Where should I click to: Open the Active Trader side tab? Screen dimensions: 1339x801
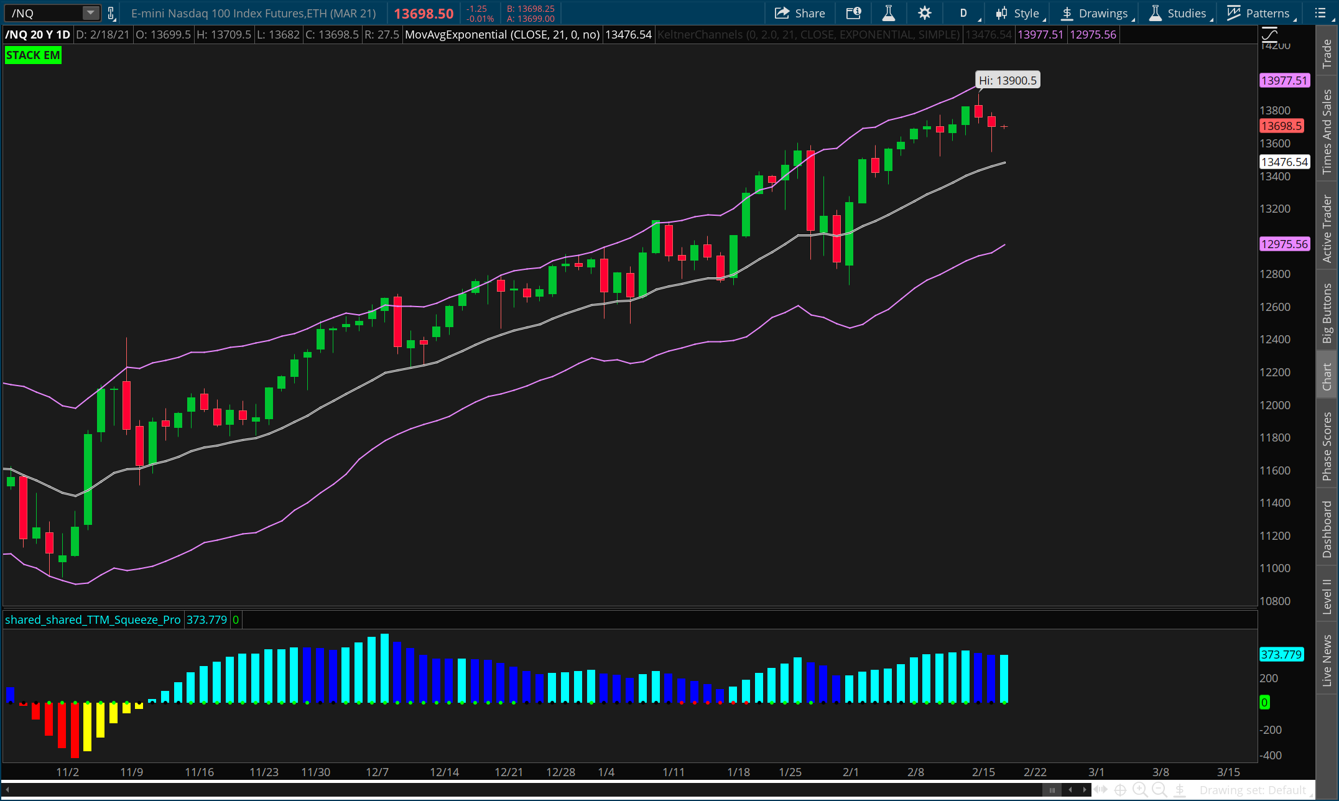[1327, 228]
